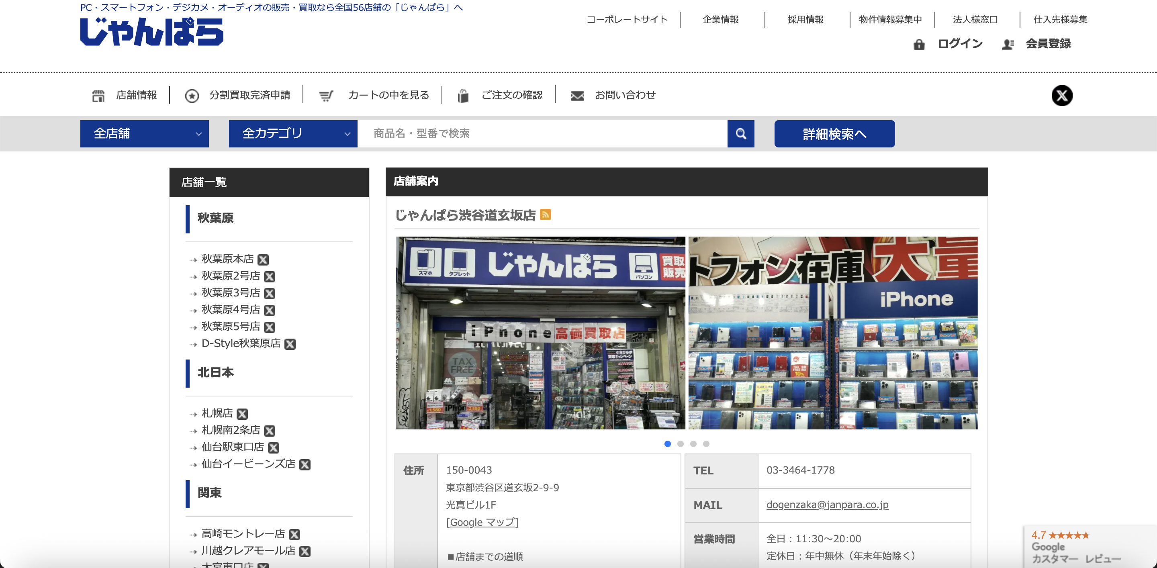Image resolution: width=1157 pixels, height=568 pixels.
Task: Open 札幌店 store link
Action: tap(217, 413)
